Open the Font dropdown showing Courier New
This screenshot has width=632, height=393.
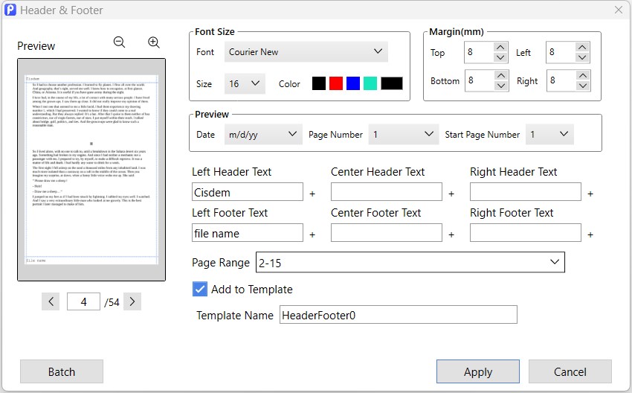point(306,51)
